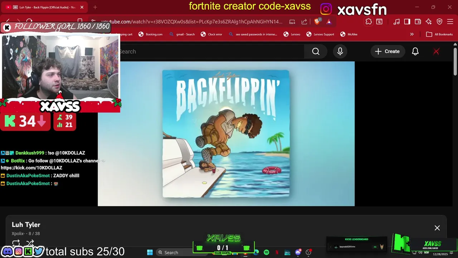The height and width of the screenshot is (258, 458).
Task: Click the Instagram logo in bottom overlay
Action: click(18, 252)
